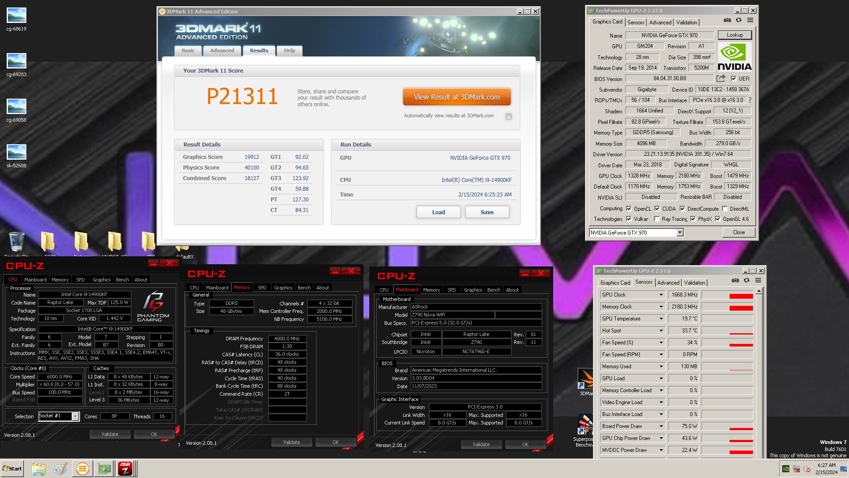Screen dimensions: 849x478
Task: Open the Fan Speed (RPM) sensor dropdown
Action: click(x=661, y=355)
